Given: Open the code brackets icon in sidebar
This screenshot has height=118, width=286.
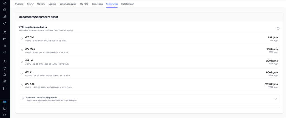Looking at the screenshot, I should coord(5,52).
